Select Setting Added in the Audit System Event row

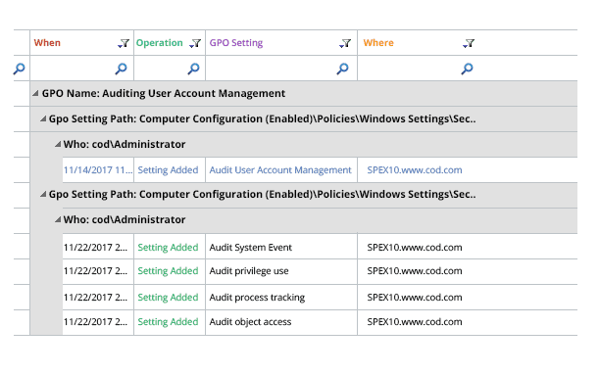point(168,247)
